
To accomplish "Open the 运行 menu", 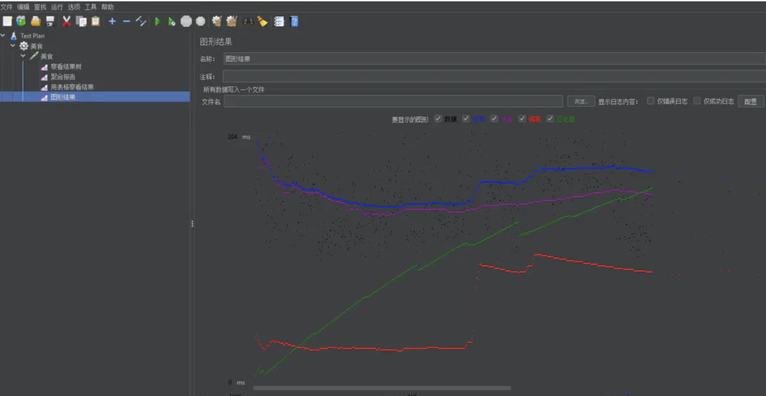I will tap(57, 7).
